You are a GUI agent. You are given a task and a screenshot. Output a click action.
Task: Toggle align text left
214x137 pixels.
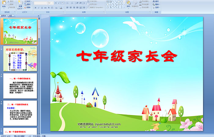pyautogui.click(x=68, y=8)
